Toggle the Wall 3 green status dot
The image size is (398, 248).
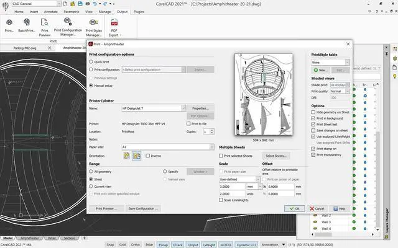[x=354, y=222]
